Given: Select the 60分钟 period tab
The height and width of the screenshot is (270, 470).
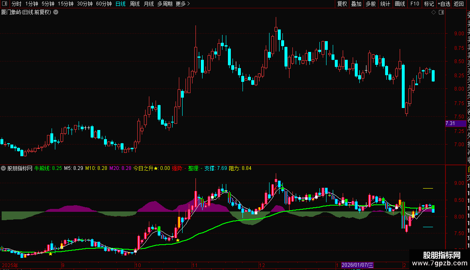Looking at the screenshot, I should pyautogui.click(x=104, y=4).
